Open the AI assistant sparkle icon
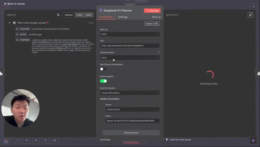The width and height of the screenshot is (260, 147). click(x=253, y=141)
